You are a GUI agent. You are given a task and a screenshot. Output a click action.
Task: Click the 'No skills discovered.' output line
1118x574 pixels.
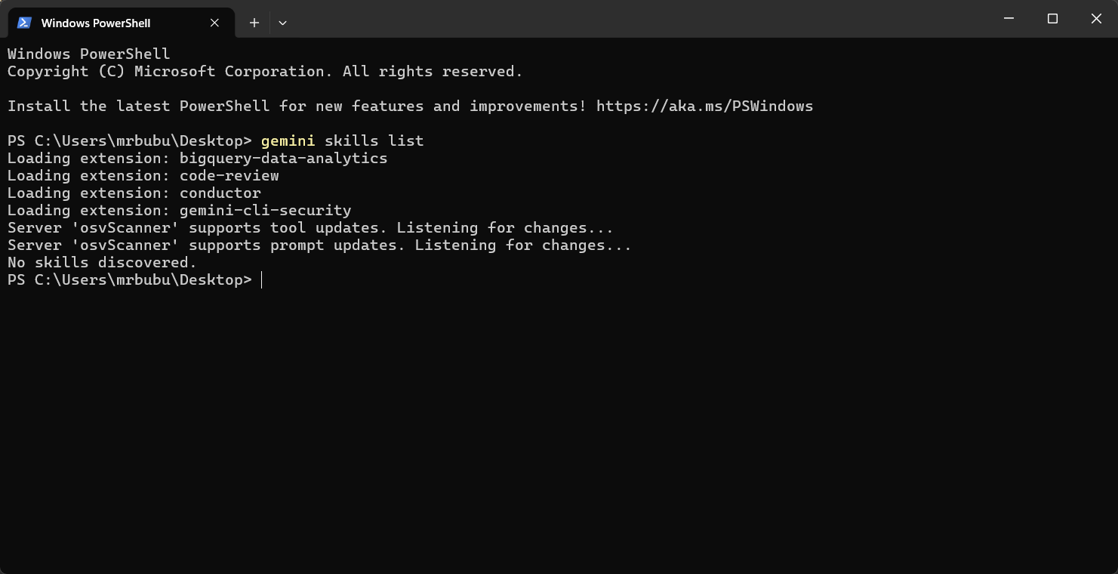[102, 263]
